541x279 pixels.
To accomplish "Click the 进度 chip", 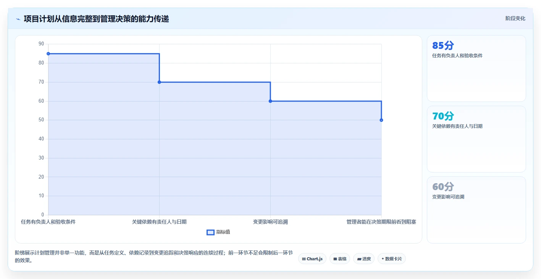I will pyautogui.click(x=364, y=259).
